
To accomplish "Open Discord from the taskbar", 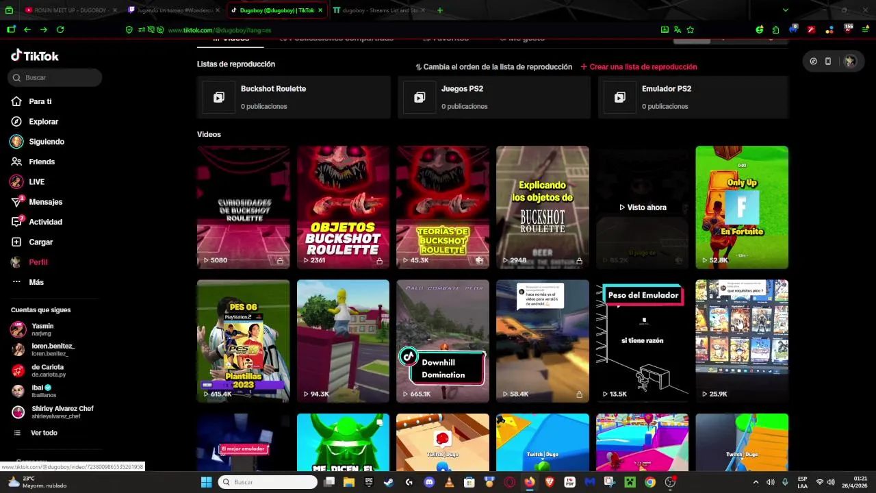I will [429, 482].
